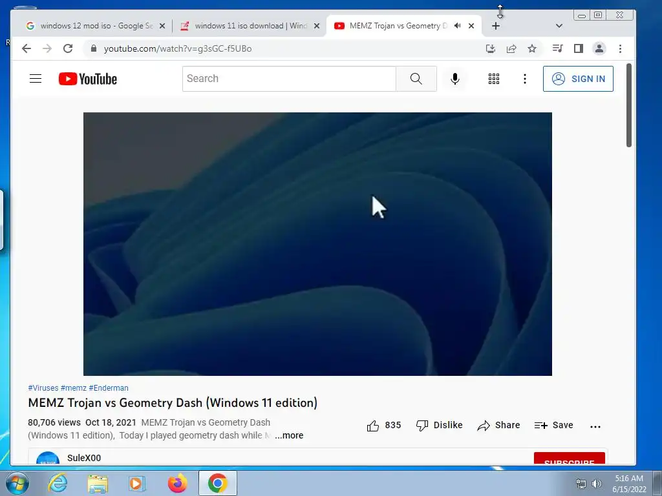Screen dimensions: 662x496
Task: Bookmark this page with the star
Action: click(532, 48)
